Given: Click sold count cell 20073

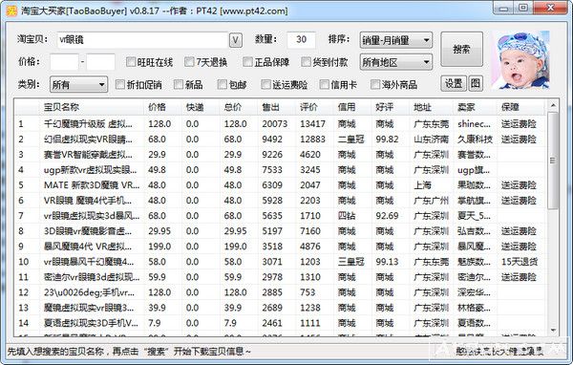Looking at the screenshot, I should click(275, 124).
